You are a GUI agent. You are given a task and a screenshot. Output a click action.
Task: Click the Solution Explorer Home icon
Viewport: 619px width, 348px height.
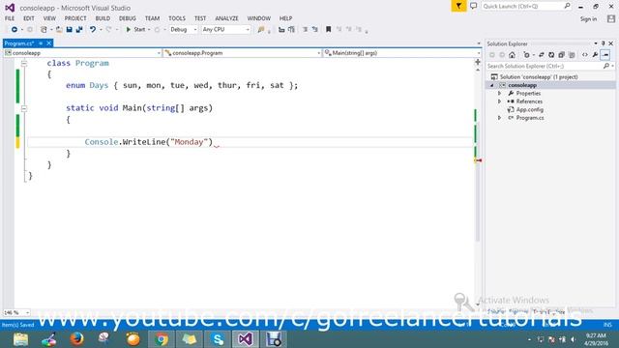coord(512,55)
